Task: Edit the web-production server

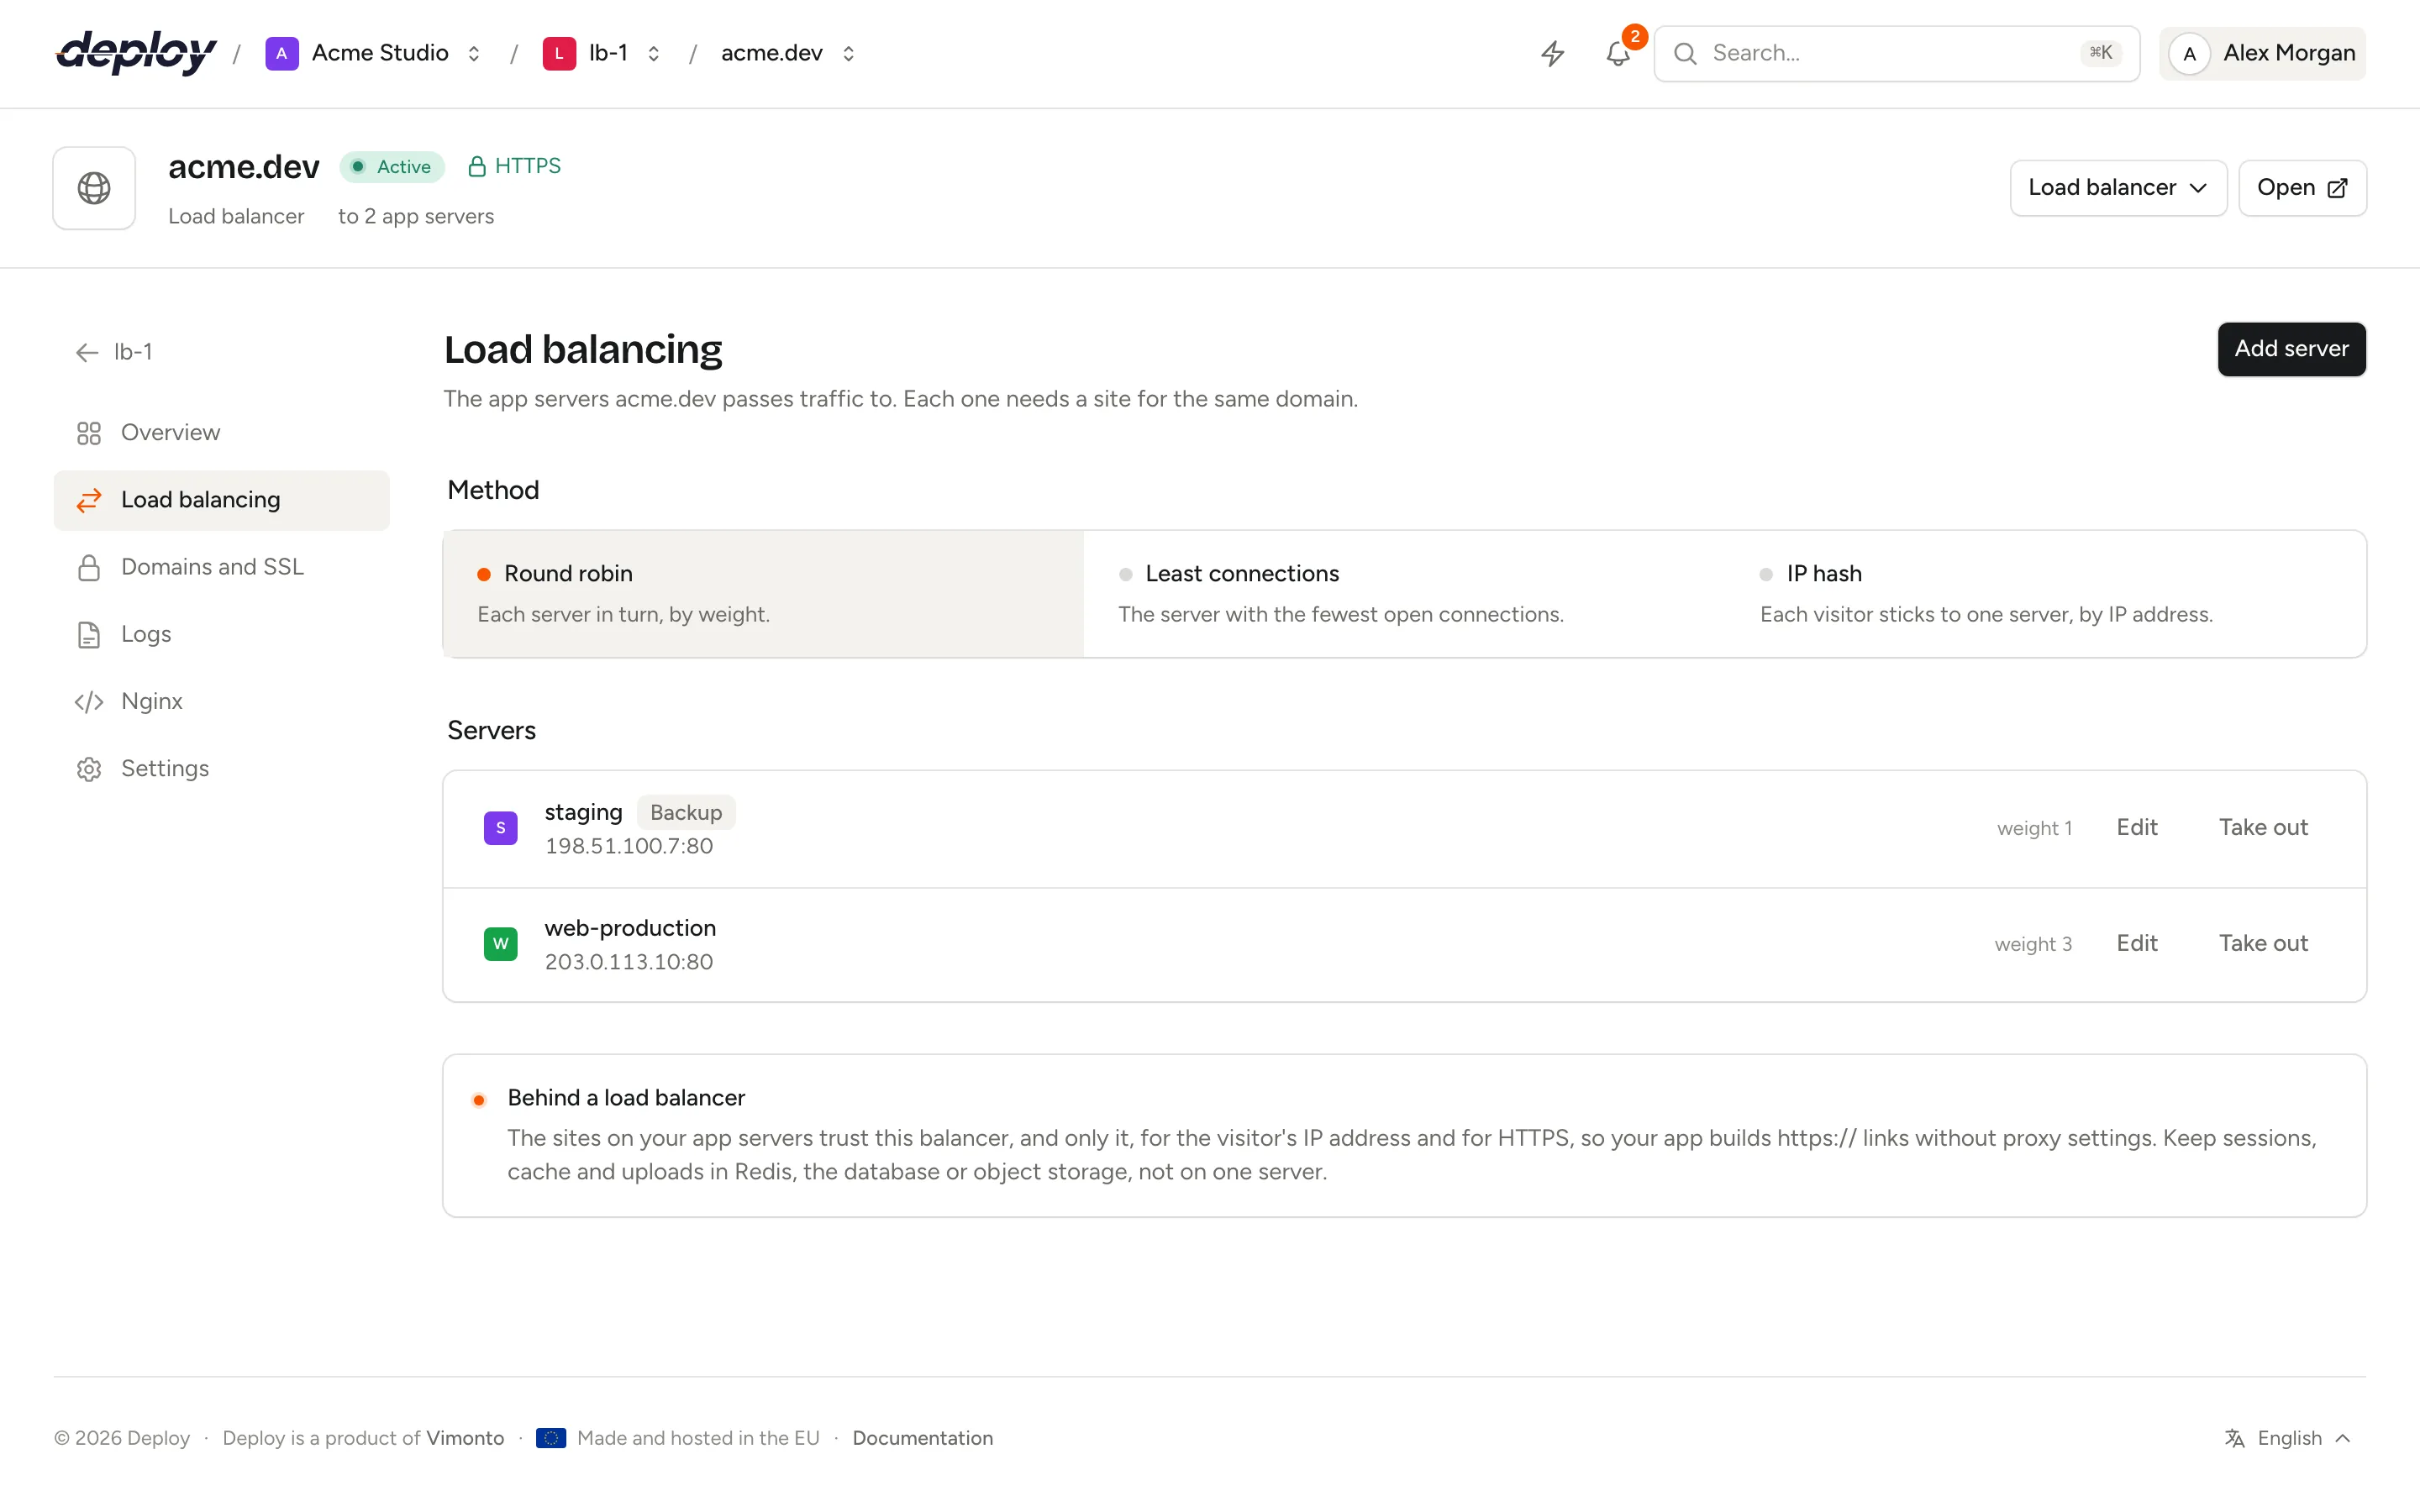Action: point(2137,944)
